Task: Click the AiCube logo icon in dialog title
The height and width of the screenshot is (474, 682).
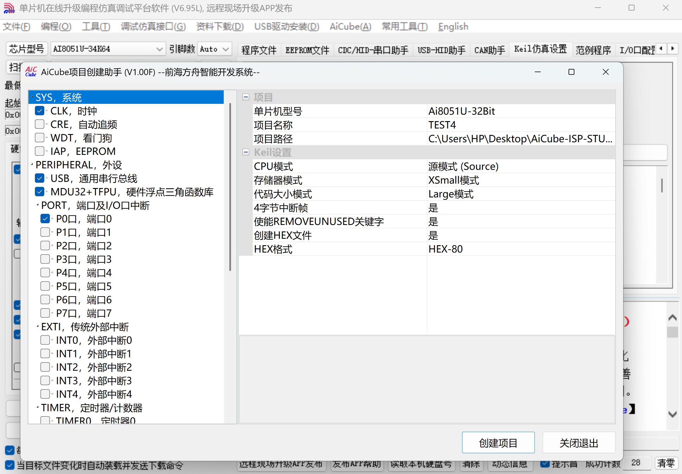Action: [x=31, y=72]
